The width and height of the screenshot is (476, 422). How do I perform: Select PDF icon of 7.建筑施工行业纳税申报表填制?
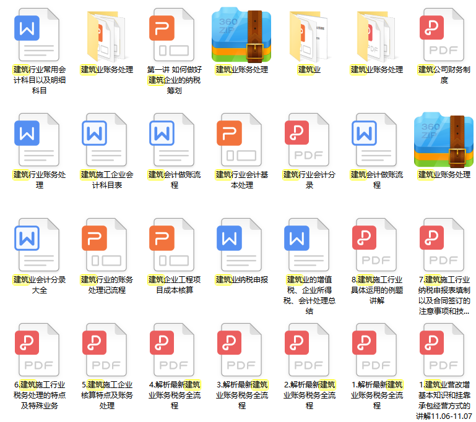point(442,245)
